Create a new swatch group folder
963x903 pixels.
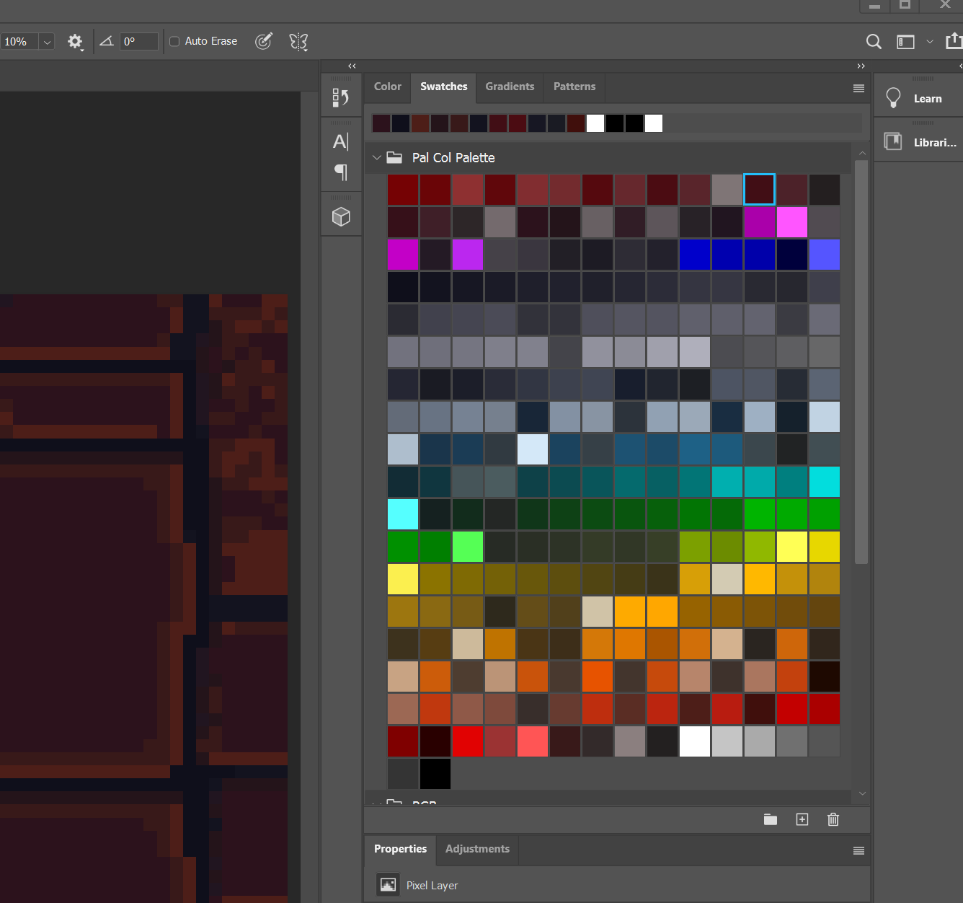[x=771, y=819]
